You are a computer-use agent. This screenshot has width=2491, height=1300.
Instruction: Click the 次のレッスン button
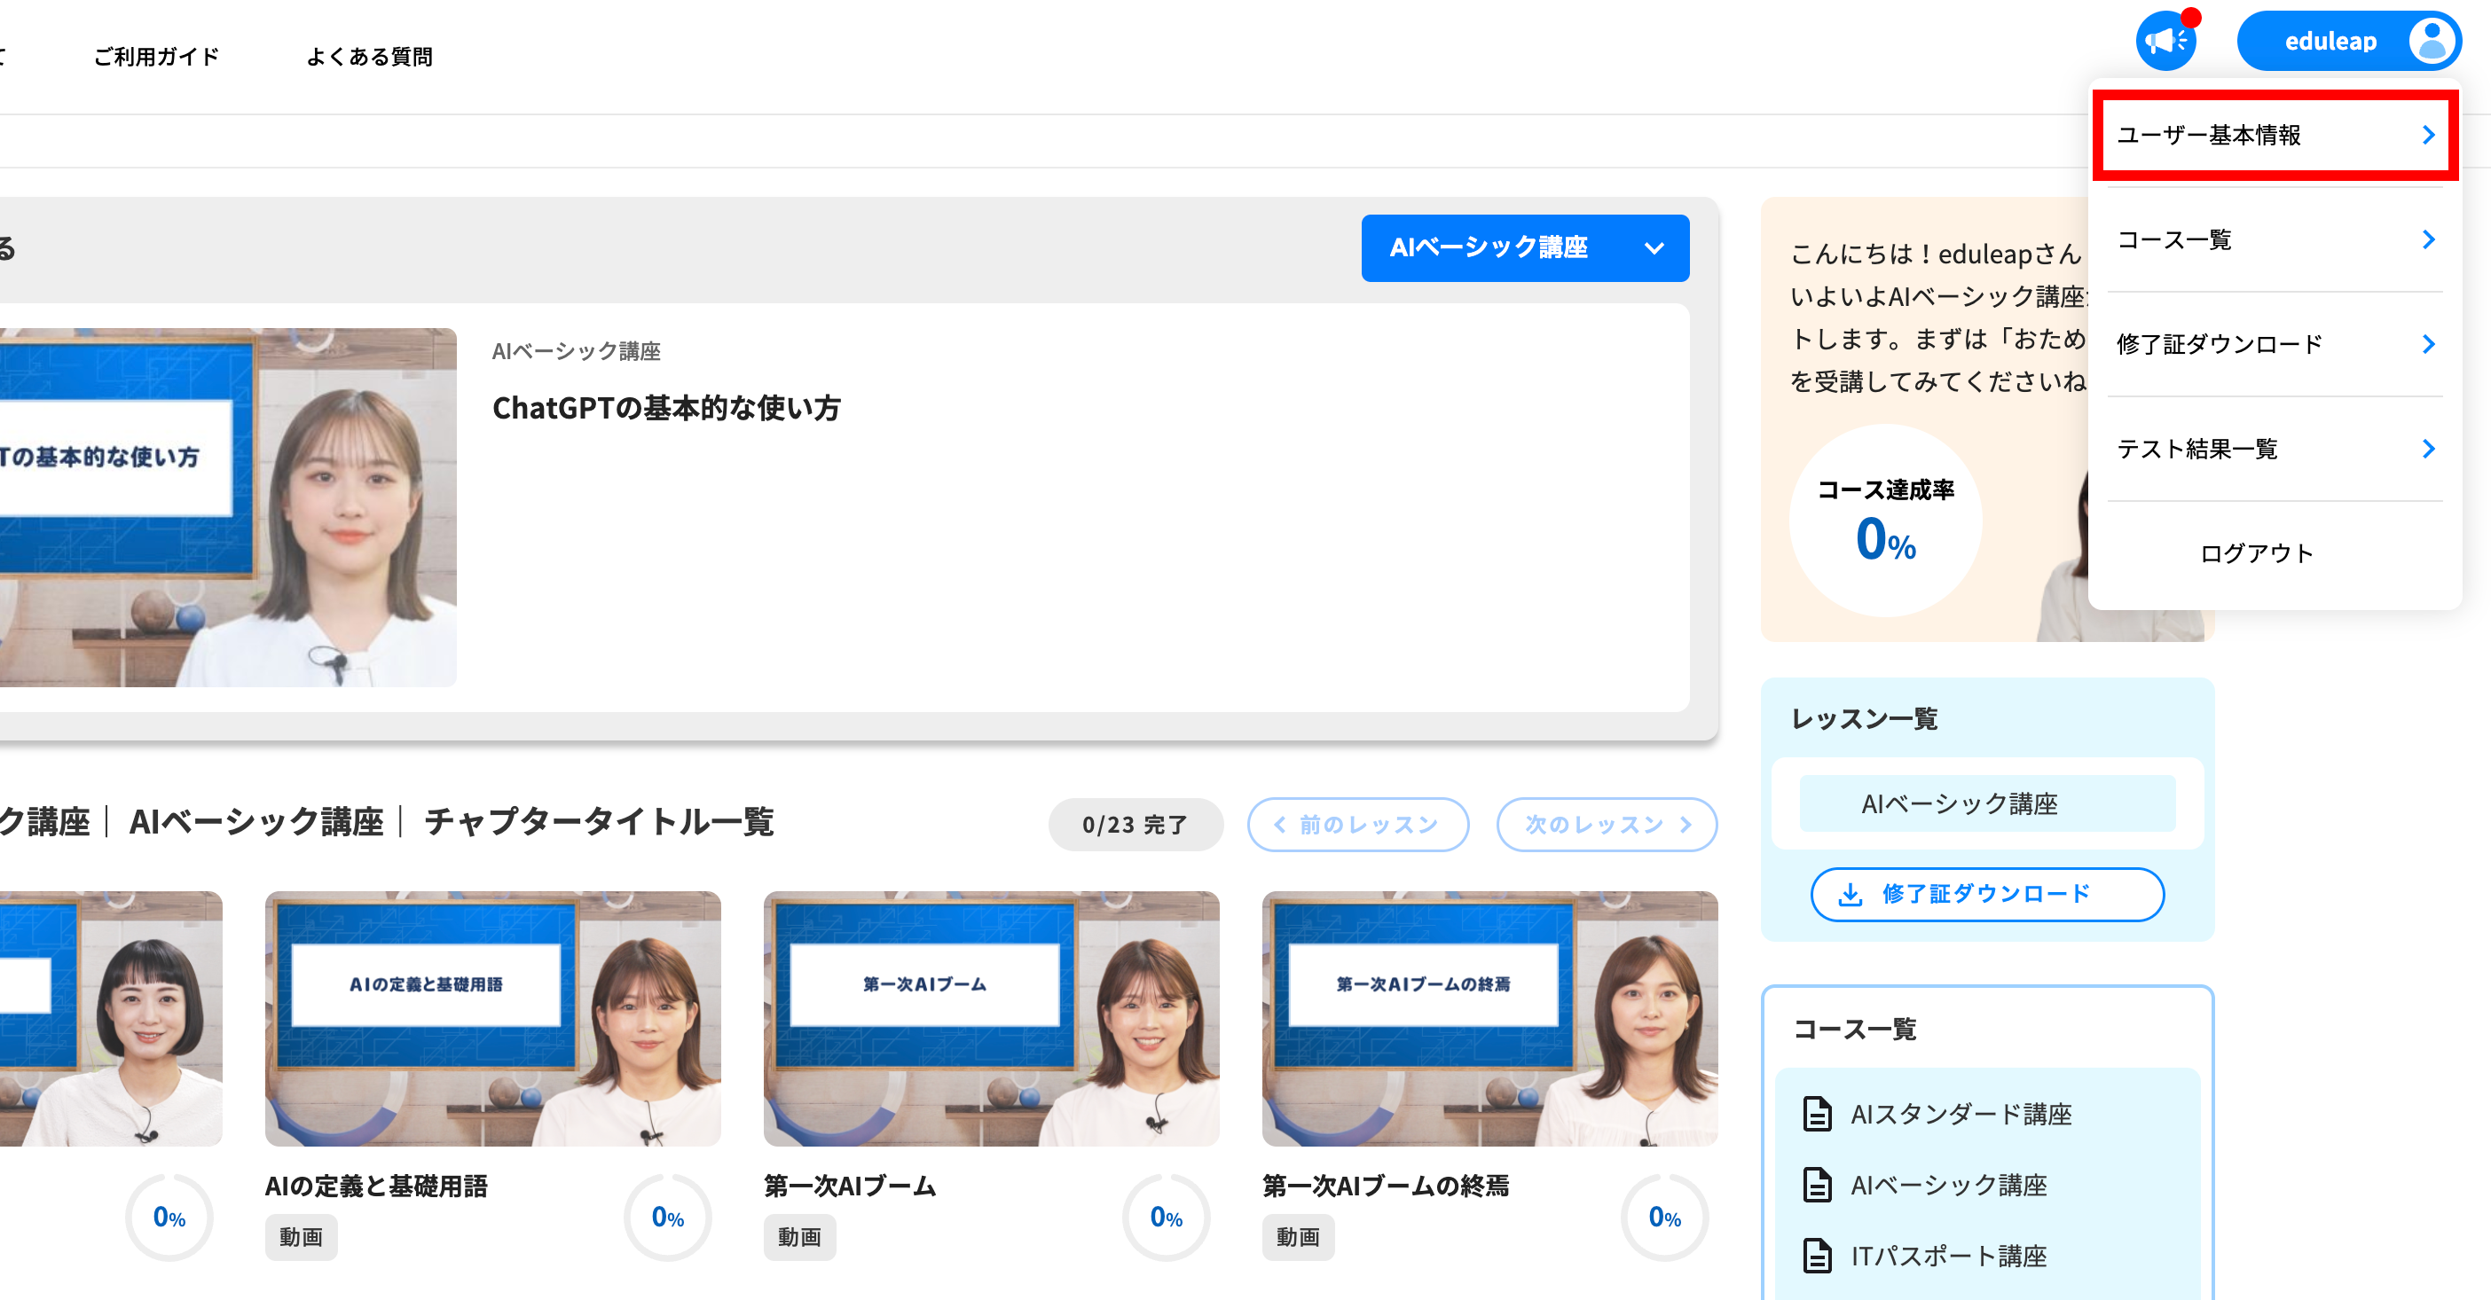tap(1607, 825)
